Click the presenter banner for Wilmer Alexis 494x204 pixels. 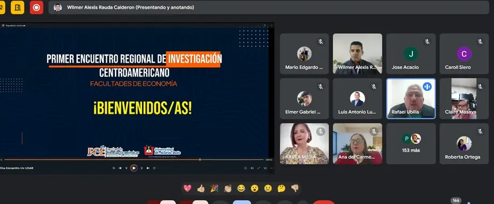(268, 7)
